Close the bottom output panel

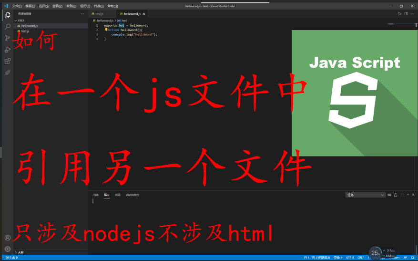(413, 195)
